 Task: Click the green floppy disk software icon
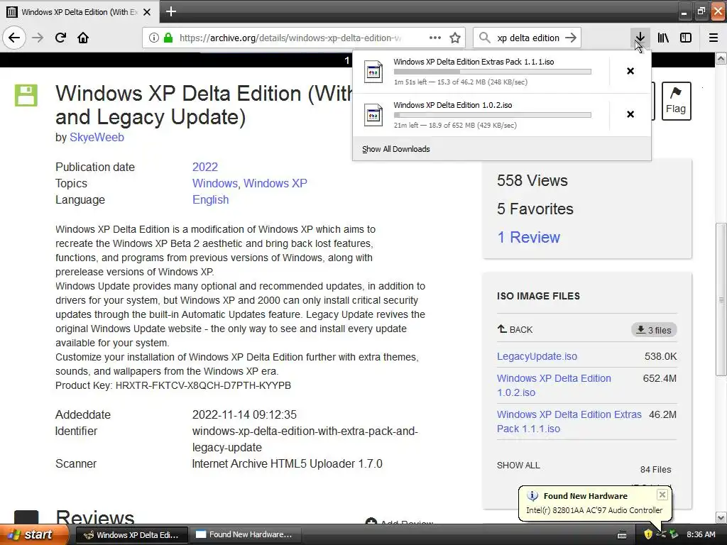(x=26, y=96)
